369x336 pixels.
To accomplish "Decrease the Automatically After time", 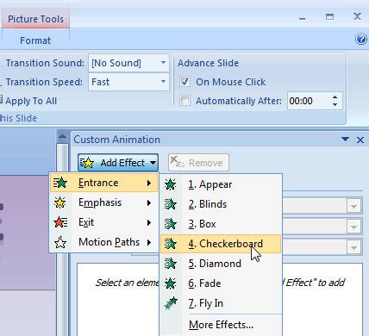I will [x=335, y=104].
